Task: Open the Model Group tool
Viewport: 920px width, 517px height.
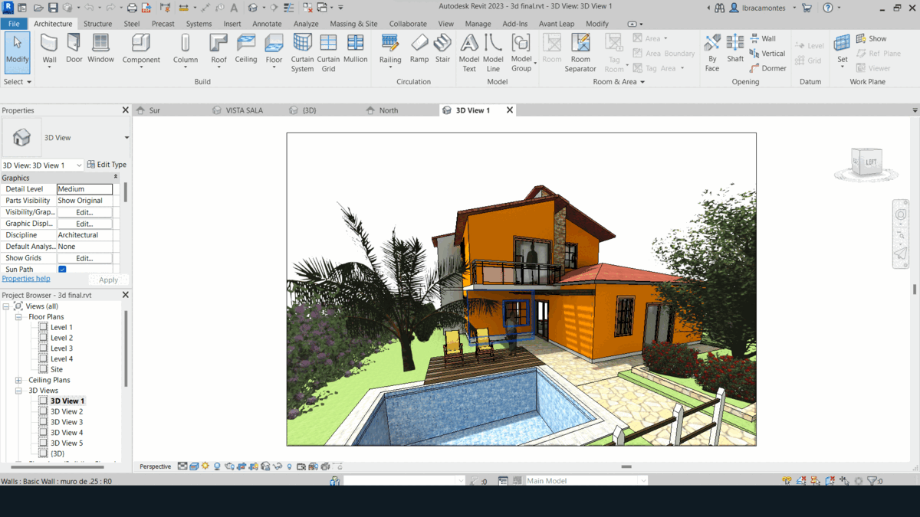Action: tap(521, 53)
